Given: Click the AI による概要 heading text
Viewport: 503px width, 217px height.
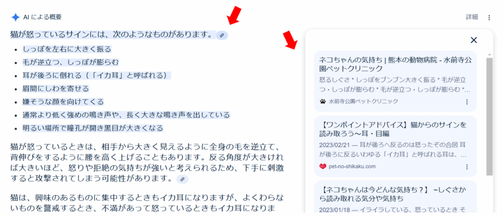Looking at the screenshot, I should coord(42,17).
